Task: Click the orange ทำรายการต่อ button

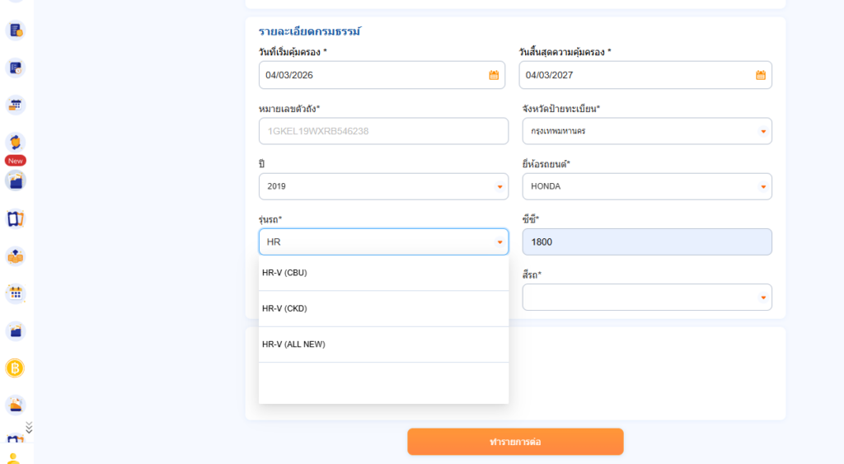Action: pyautogui.click(x=515, y=442)
